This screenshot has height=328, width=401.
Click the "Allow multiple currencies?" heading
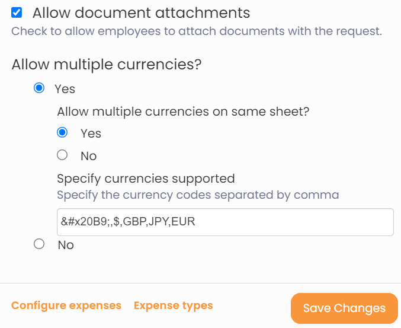tap(107, 65)
